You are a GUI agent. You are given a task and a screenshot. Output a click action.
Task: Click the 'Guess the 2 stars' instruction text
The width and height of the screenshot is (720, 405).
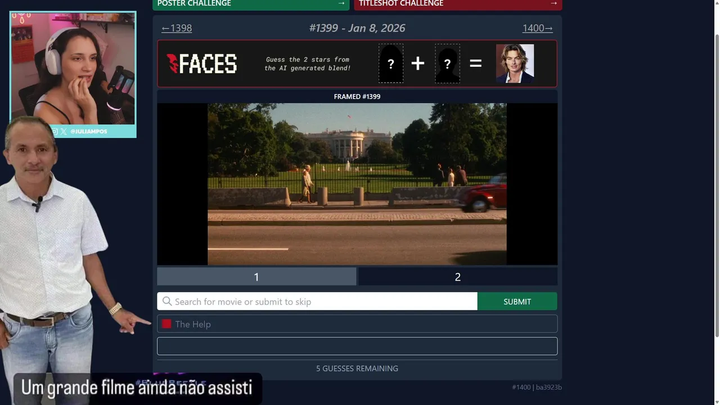(x=308, y=64)
